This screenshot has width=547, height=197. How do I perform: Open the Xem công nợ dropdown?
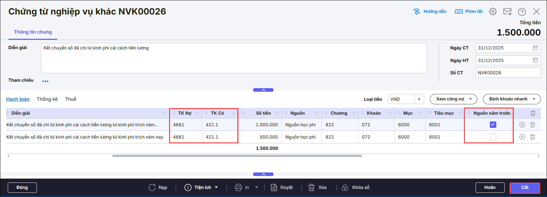coord(453,99)
